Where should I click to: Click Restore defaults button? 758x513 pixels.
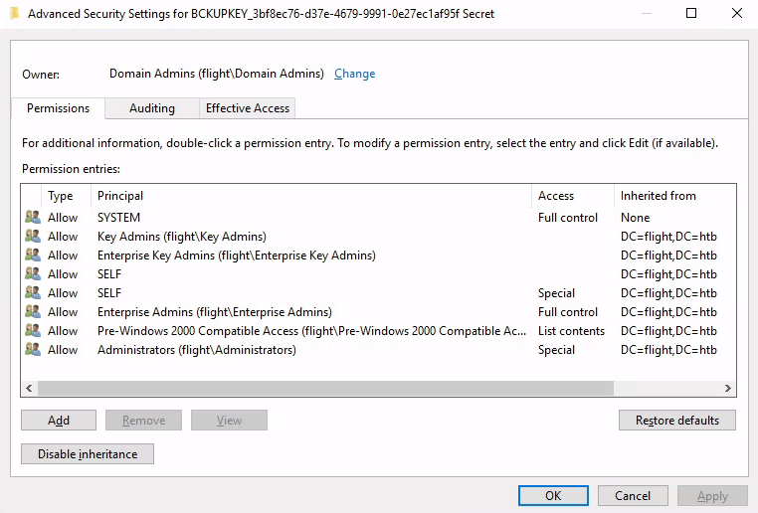click(x=677, y=421)
